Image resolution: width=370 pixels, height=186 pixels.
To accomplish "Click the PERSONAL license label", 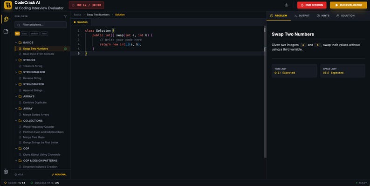I will point(61,175).
